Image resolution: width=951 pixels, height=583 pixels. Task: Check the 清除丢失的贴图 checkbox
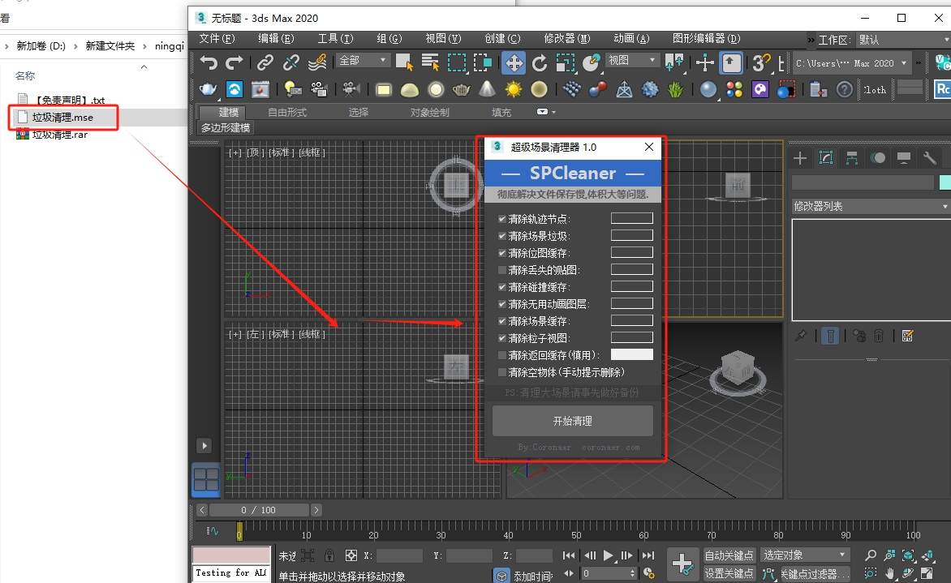(502, 270)
